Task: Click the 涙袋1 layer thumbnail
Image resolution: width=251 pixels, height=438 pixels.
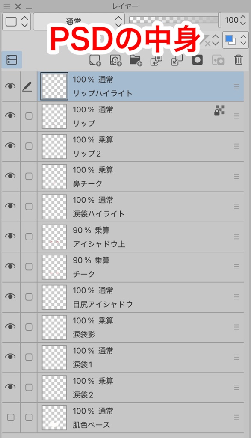Action: 54,357
